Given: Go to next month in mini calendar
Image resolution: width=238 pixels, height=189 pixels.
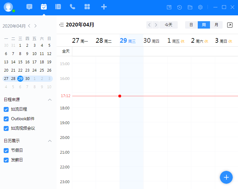Looking at the screenshot, I should click(35, 26).
